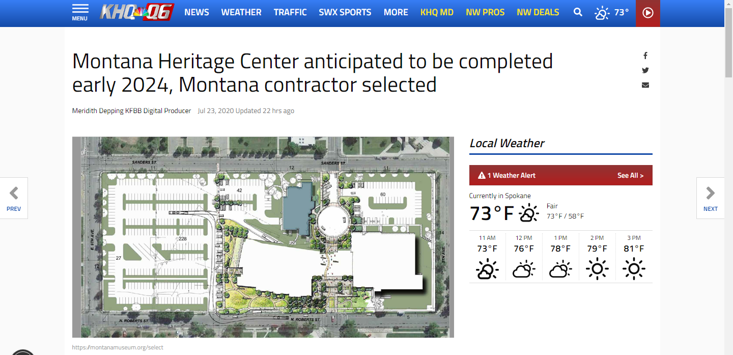Image resolution: width=733 pixels, height=355 pixels.
Task: Open the 1 Weather Alert banner
Action: click(x=561, y=175)
